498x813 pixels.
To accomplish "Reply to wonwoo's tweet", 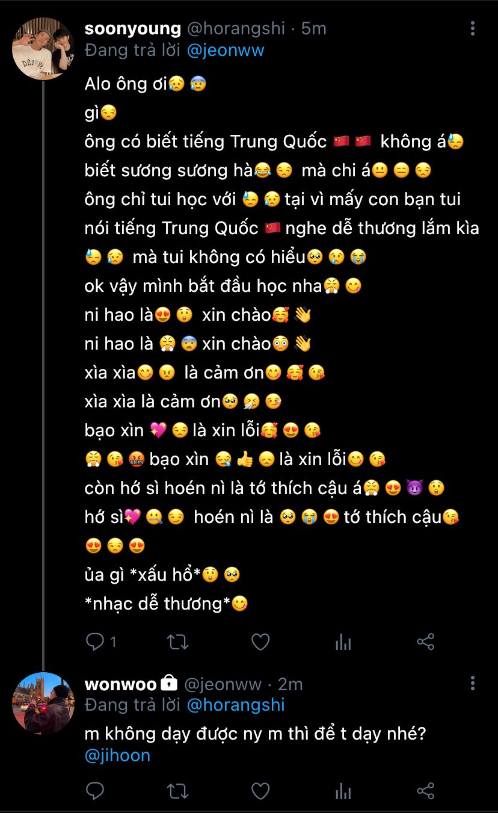I will coord(95,791).
